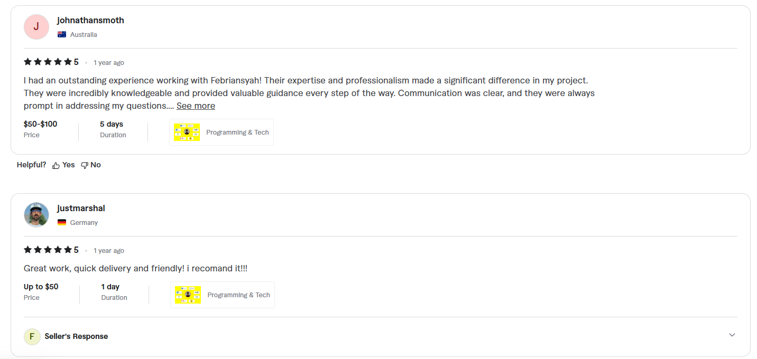The height and width of the screenshot is (359, 757).
Task: Select the five-star rating on johnathansmoth's review
Action: point(51,62)
